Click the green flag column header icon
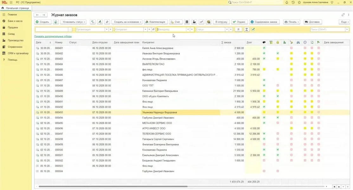The image size is (353, 190). coord(318,42)
